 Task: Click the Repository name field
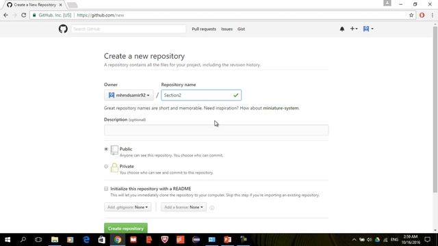tap(201, 95)
